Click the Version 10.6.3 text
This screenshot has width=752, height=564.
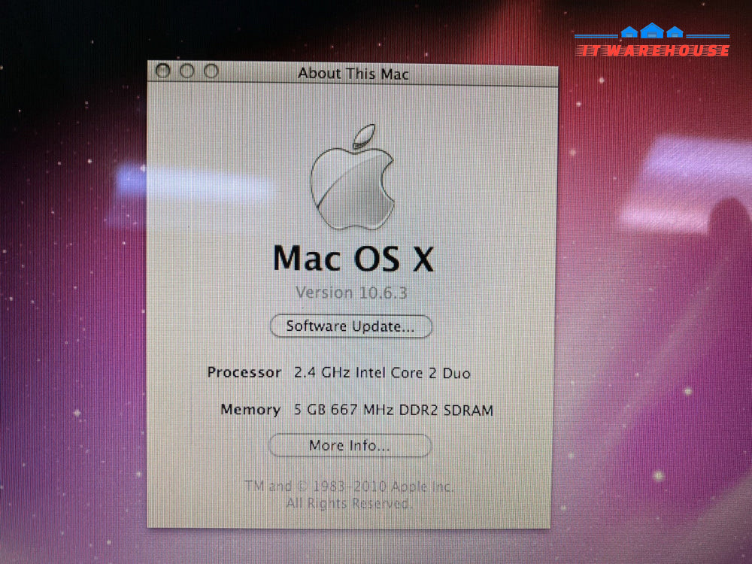click(351, 292)
